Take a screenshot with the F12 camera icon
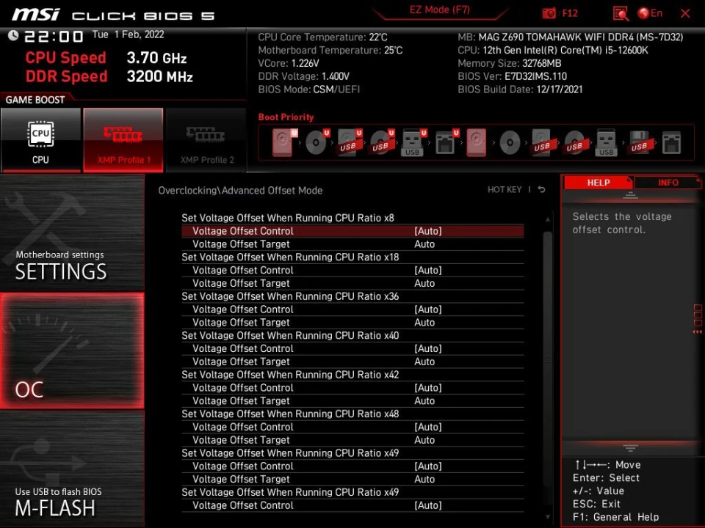 tap(549, 13)
